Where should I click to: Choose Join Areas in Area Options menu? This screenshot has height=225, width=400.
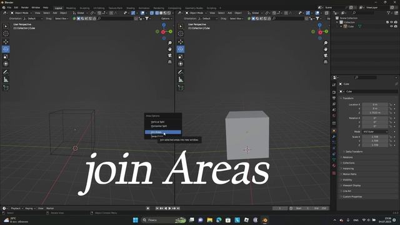click(162, 132)
